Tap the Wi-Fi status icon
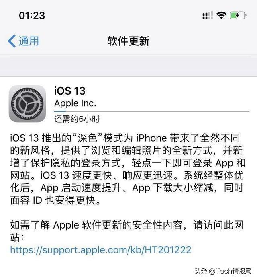This screenshot has width=257, height=280. pos(221,15)
